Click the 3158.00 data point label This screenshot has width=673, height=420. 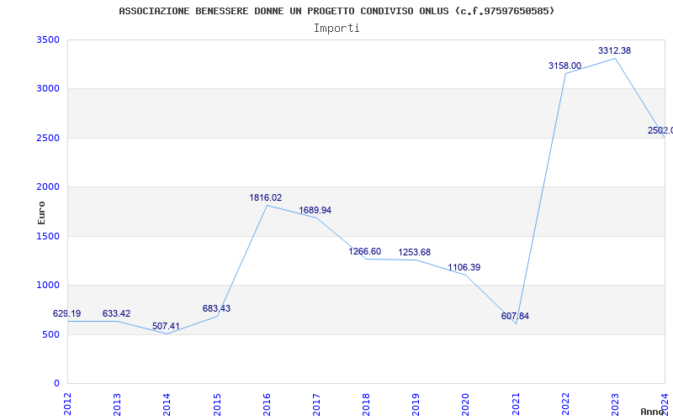coord(564,66)
